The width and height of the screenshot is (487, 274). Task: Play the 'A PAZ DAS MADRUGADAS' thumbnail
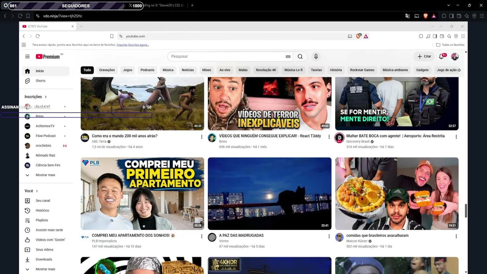tap(269, 194)
